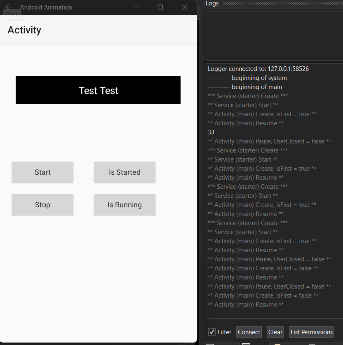Click the Activity header title
343x345 pixels.
[x=24, y=30]
